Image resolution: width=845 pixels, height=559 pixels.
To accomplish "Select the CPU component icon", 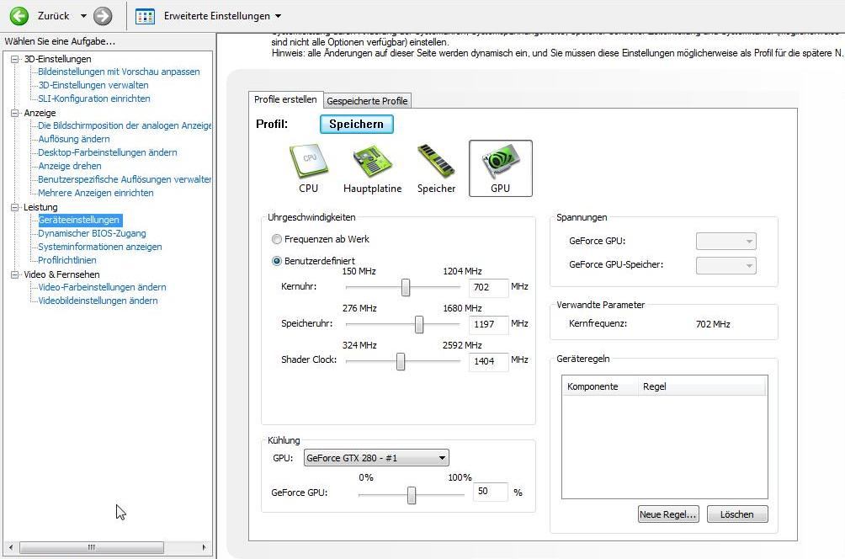I will point(308,168).
